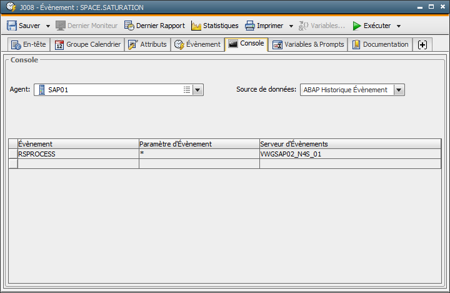450x293 pixels.
Task: Open Statistiques
Action: click(214, 26)
